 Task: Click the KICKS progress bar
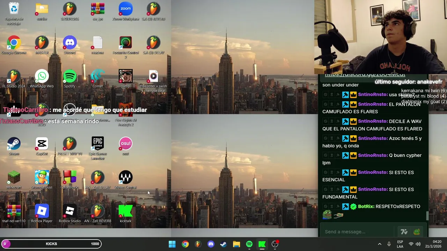coord(51,244)
